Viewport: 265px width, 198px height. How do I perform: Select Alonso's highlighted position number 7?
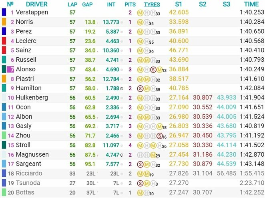pos(11,69)
